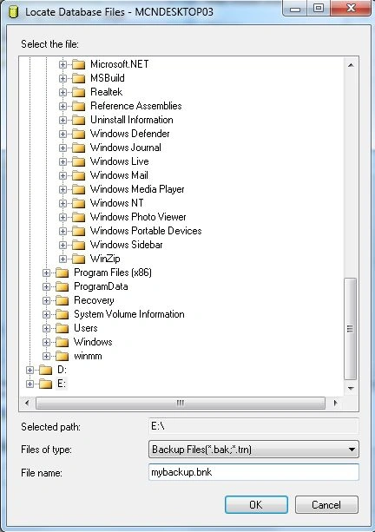
Task: Select the Windows Media Player label
Action: pyautogui.click(x=137, y=189)
